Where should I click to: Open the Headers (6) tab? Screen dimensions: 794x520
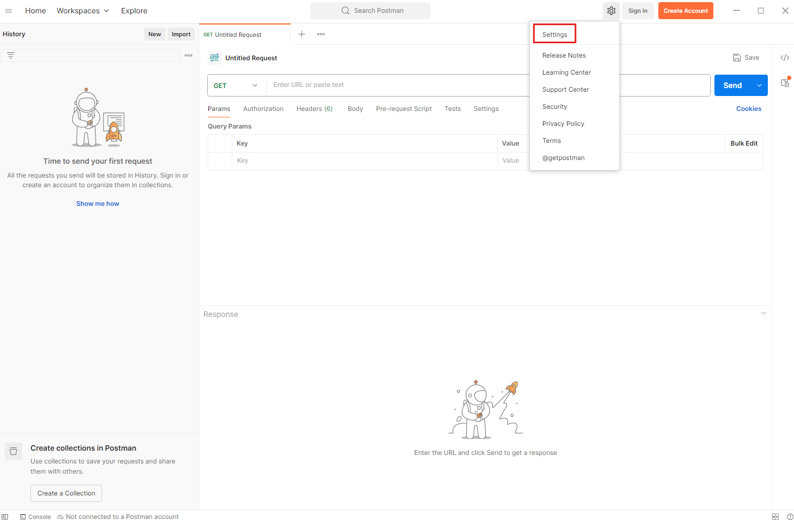coord(315,109)
